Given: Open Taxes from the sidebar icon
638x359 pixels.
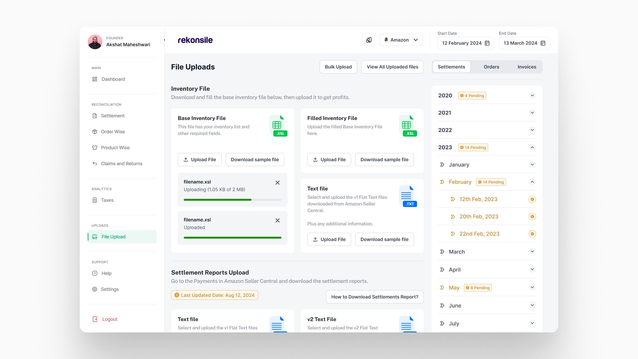Looking at the screenshot, I should click(95, 200).
